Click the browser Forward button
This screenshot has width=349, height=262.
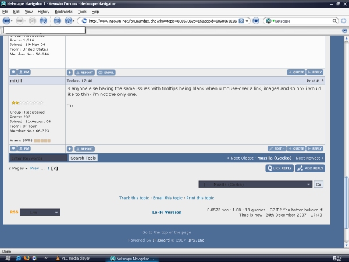20,21
